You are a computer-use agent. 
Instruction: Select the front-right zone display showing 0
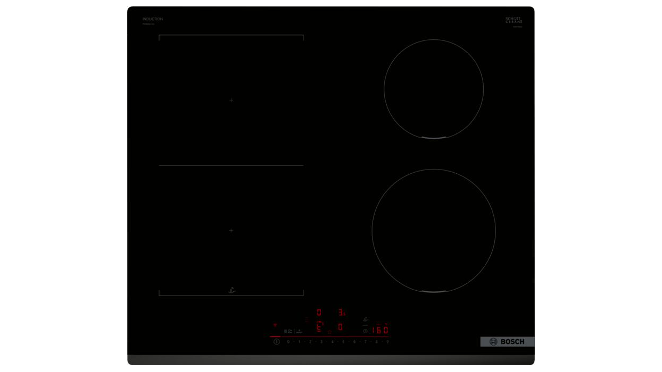pyautogui.click(x=340, y=327)
